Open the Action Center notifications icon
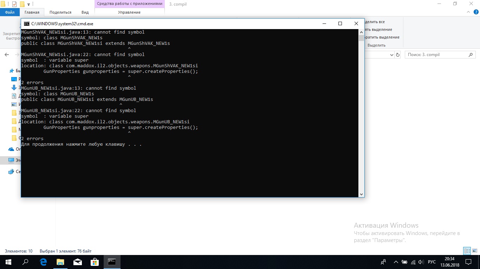Image resolution: width=480 pixels, height=269 pixels. tap(468, 262)
